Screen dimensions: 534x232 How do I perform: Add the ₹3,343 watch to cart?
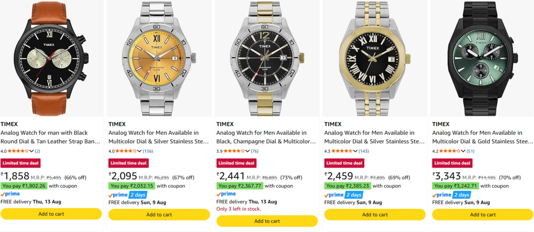483,214
